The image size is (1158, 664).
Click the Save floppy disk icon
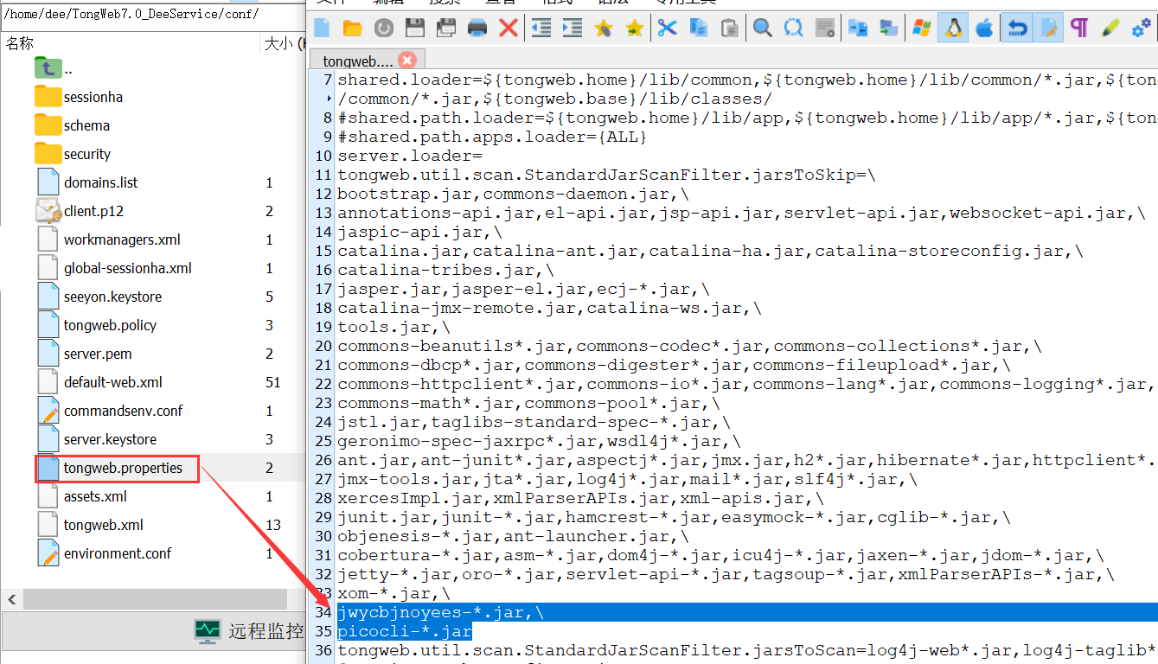tap(415, 29)
